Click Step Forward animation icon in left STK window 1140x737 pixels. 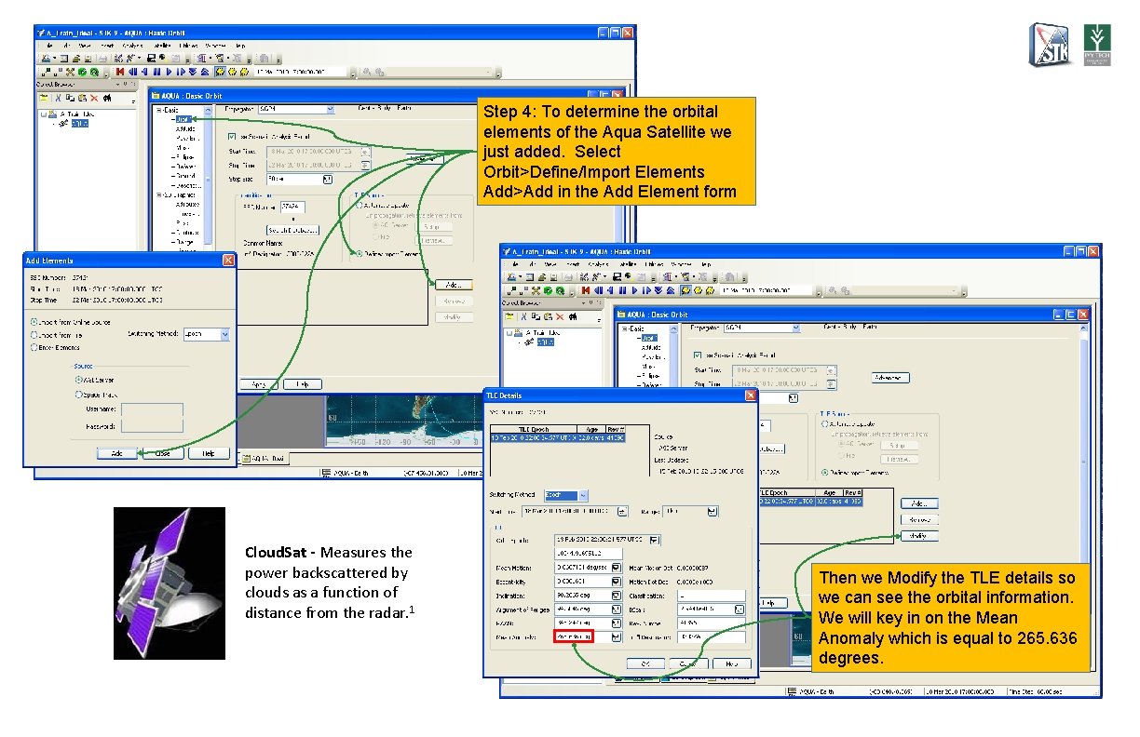181,72
